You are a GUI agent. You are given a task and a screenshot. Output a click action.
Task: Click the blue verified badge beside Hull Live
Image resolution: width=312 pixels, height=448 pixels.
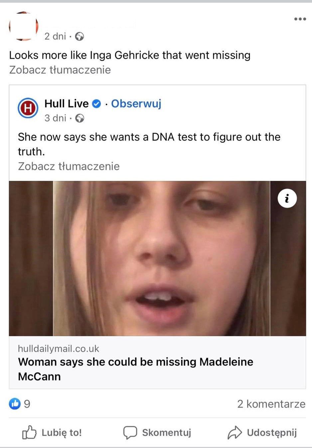pyautogui.click(x=96, y=104)
